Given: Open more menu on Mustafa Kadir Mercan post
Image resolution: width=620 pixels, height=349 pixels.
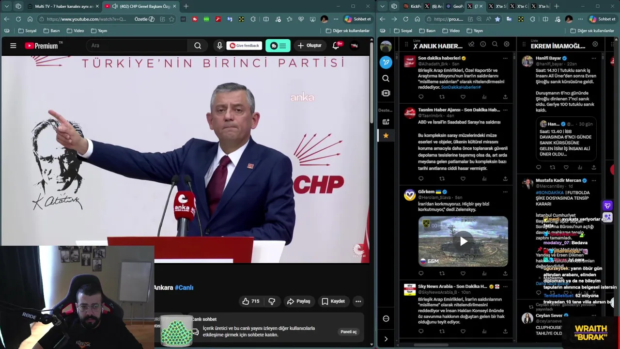Looking at the screenshot, I should [594, 180].
